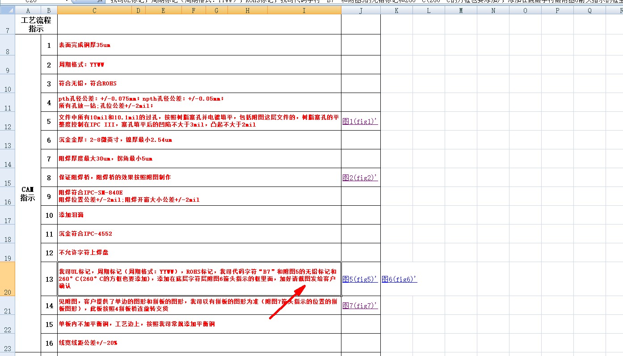Select column K header

397,11
